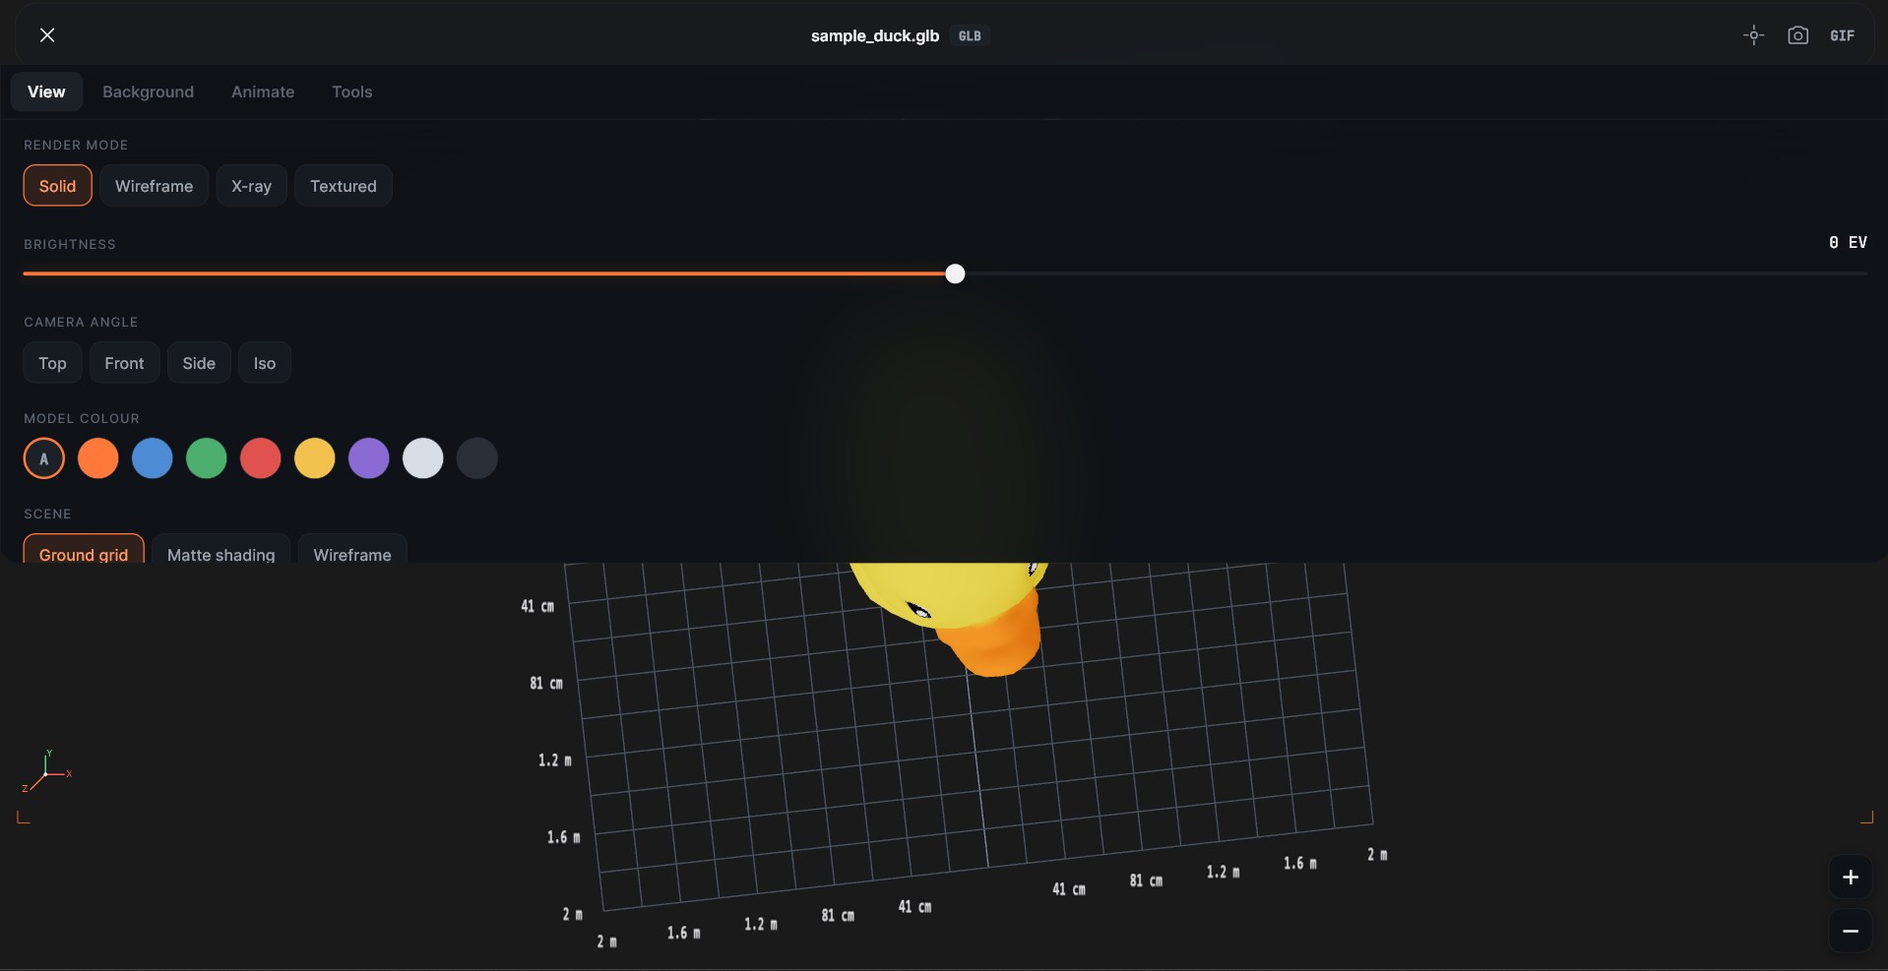Toggle the Ground grid scene option
Screen dimensions: 1888x971
pos(84,549)
